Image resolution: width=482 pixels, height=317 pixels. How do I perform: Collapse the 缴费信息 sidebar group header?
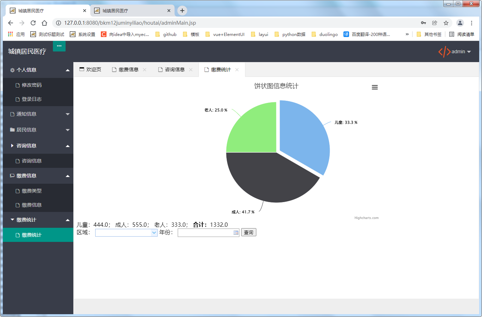pyautogui.click(x=38, y=176)
